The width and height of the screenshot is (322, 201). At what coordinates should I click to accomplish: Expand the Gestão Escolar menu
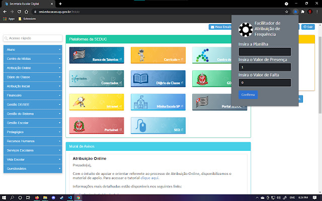[x=33, y=123]
